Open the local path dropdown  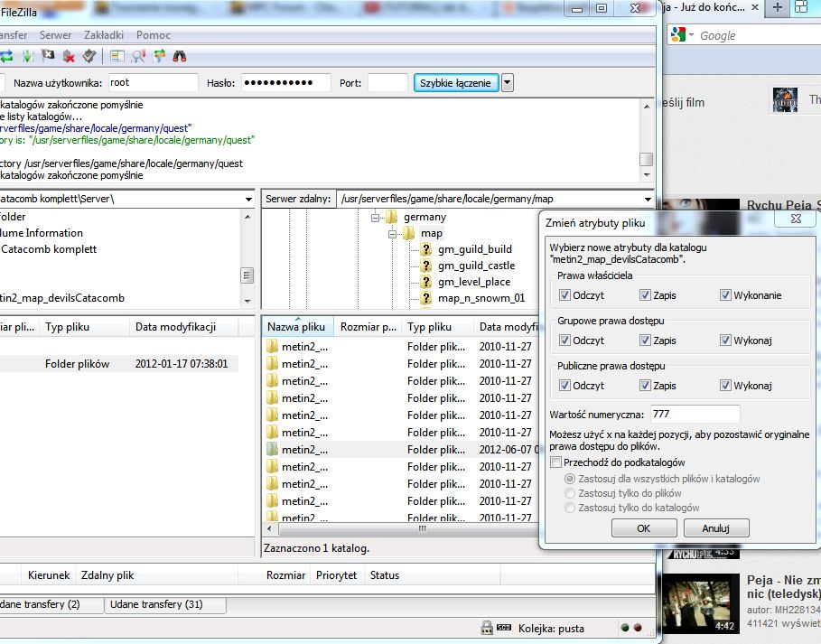(248, 199)
